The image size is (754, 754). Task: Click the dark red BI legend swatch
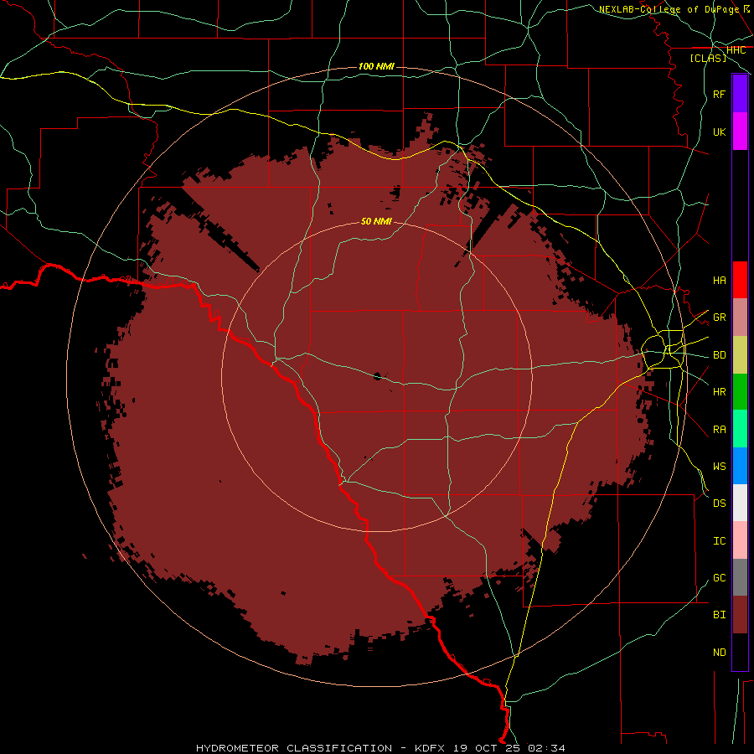point(740,615)
